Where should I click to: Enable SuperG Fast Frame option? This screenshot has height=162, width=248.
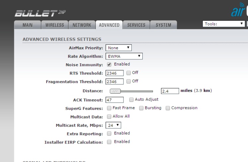[x=109, y=108]
